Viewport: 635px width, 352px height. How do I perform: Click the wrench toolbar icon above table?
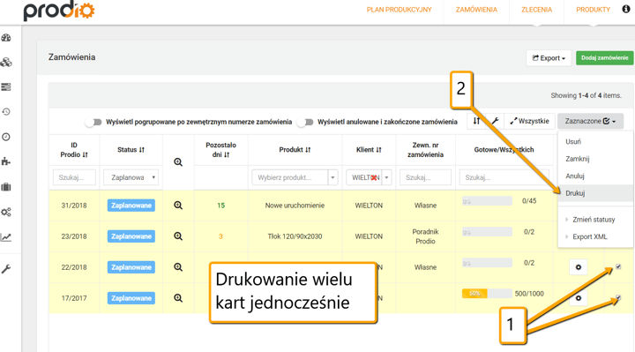pyautogui.click(x=495, y=121)
